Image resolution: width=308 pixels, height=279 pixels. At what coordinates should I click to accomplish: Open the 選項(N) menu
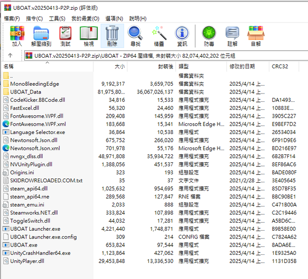point(114,19)
